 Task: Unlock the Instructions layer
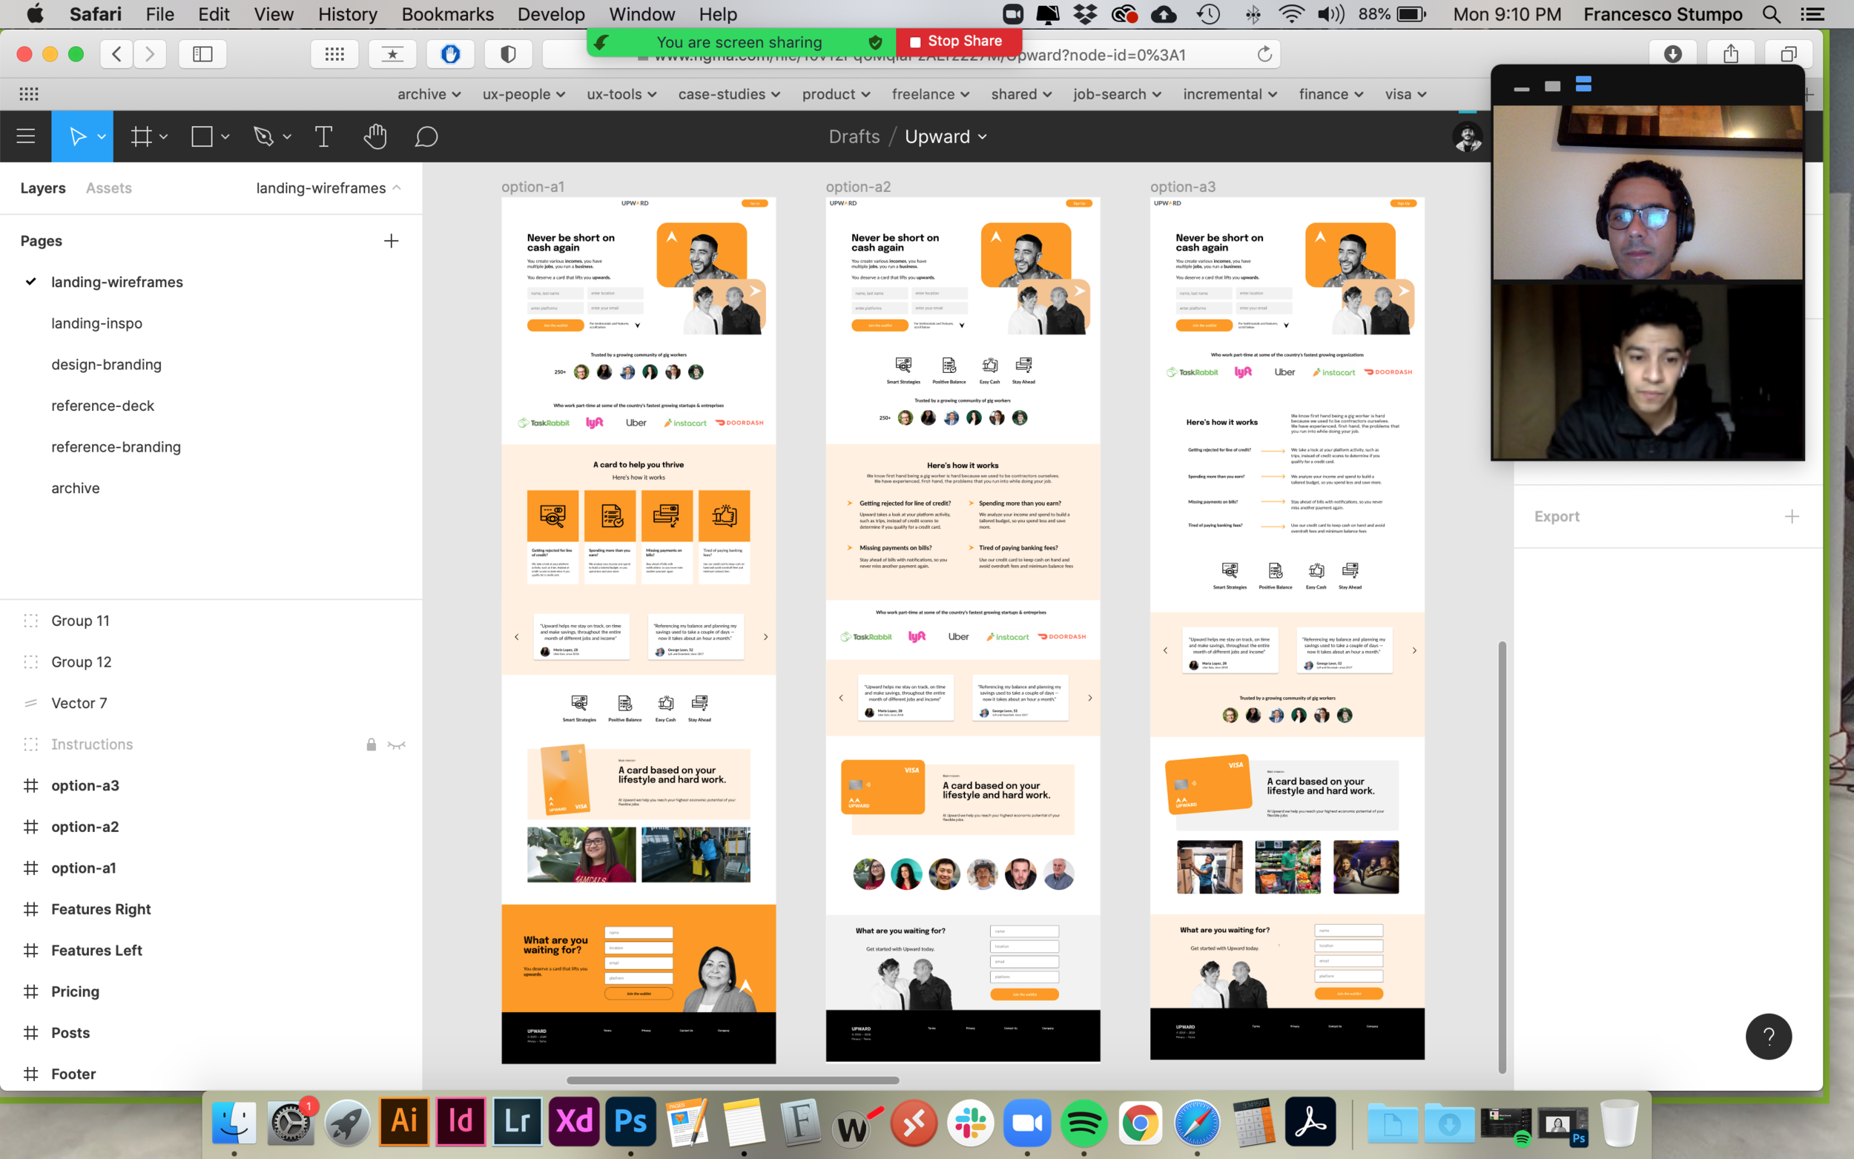point(371,744)
